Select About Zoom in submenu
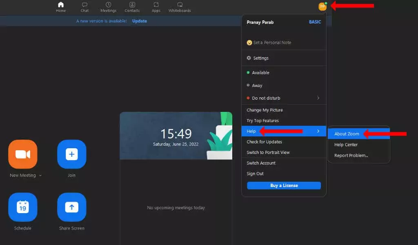The height and width of the screenshot is (245, 418). (358, 134)
